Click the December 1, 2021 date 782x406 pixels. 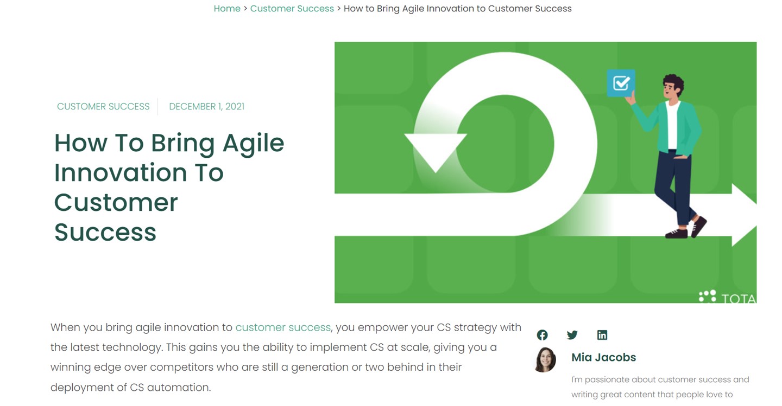[206, 107]
